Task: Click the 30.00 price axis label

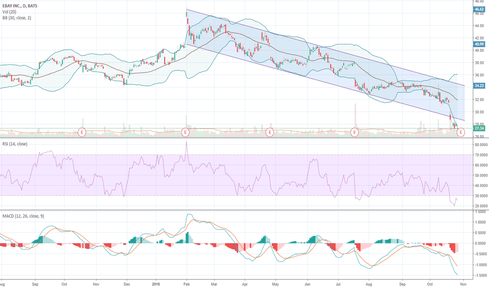Action: [x=480, y=112]
